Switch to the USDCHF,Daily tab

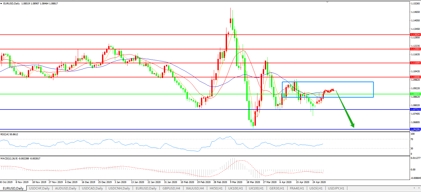[39, 188]
